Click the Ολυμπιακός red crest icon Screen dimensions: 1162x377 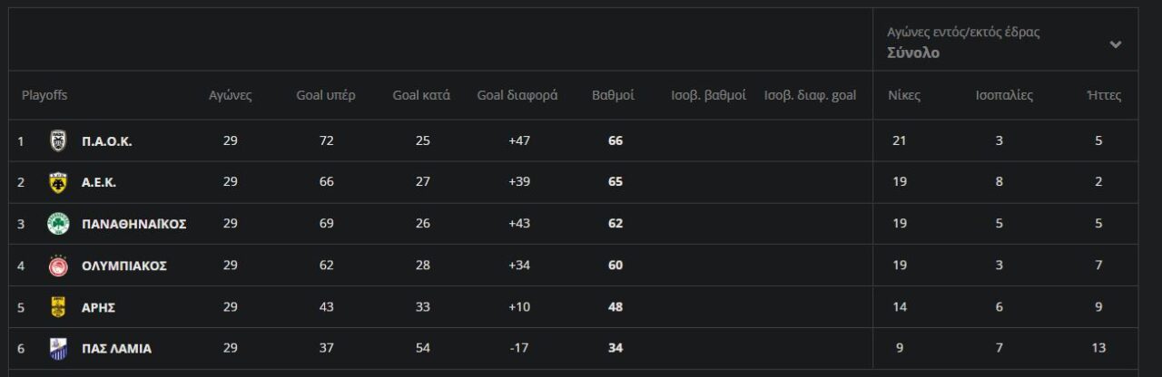pos(58,266)
